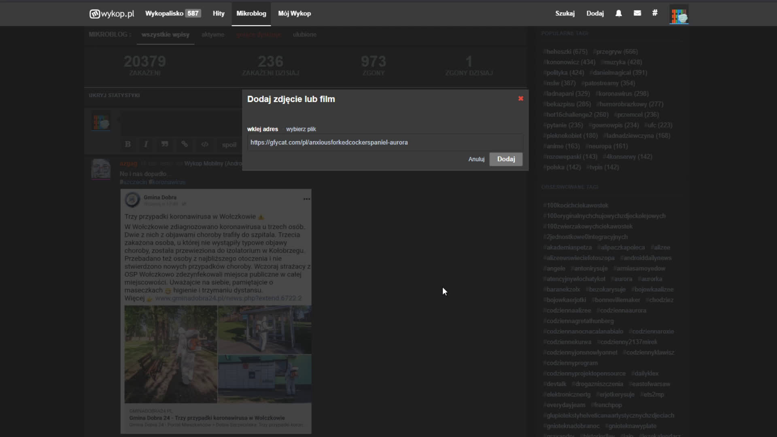Click the #anime popular tag
Screen dimensions: 777x437
coord(561,146)
